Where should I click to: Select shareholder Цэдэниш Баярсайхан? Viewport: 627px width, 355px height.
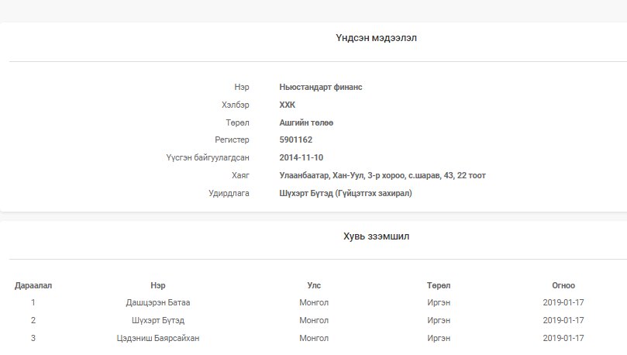[x=158, y=338]
